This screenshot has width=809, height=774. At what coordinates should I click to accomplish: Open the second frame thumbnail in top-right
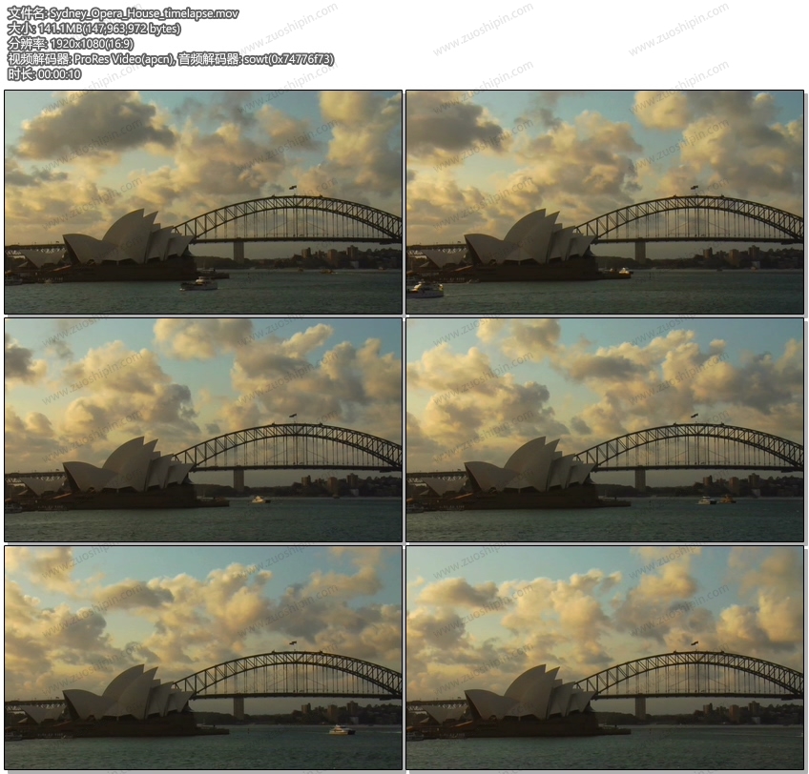point(605,202)
